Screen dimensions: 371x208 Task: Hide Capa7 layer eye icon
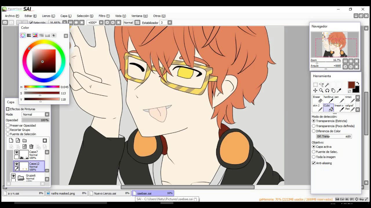(17, 152)
